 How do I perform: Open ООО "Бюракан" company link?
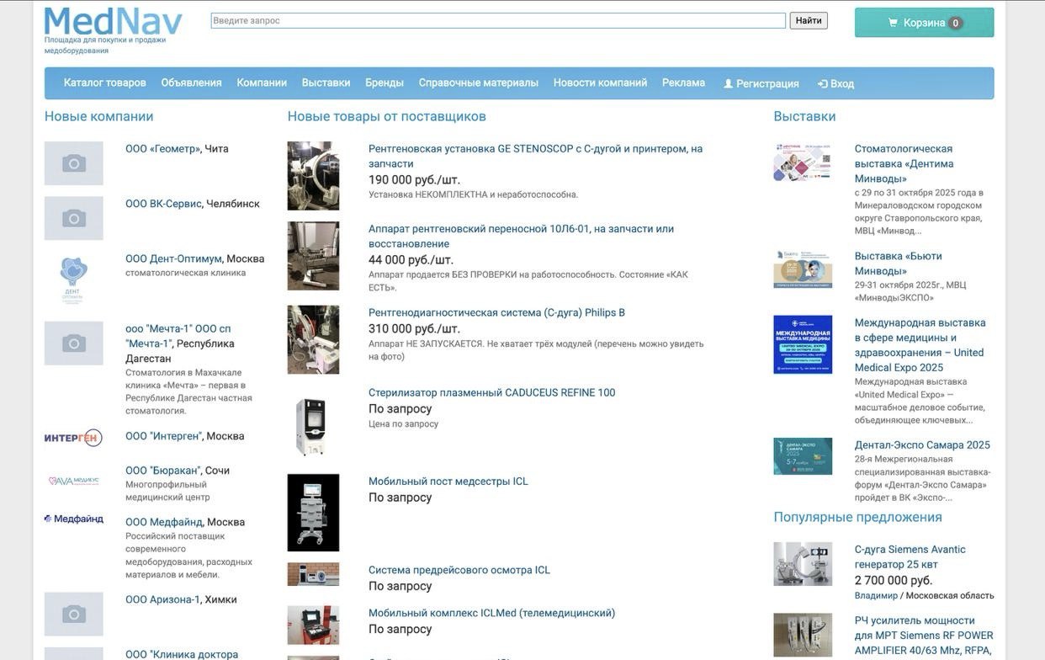pyautogui.click(x=162, y=471)
